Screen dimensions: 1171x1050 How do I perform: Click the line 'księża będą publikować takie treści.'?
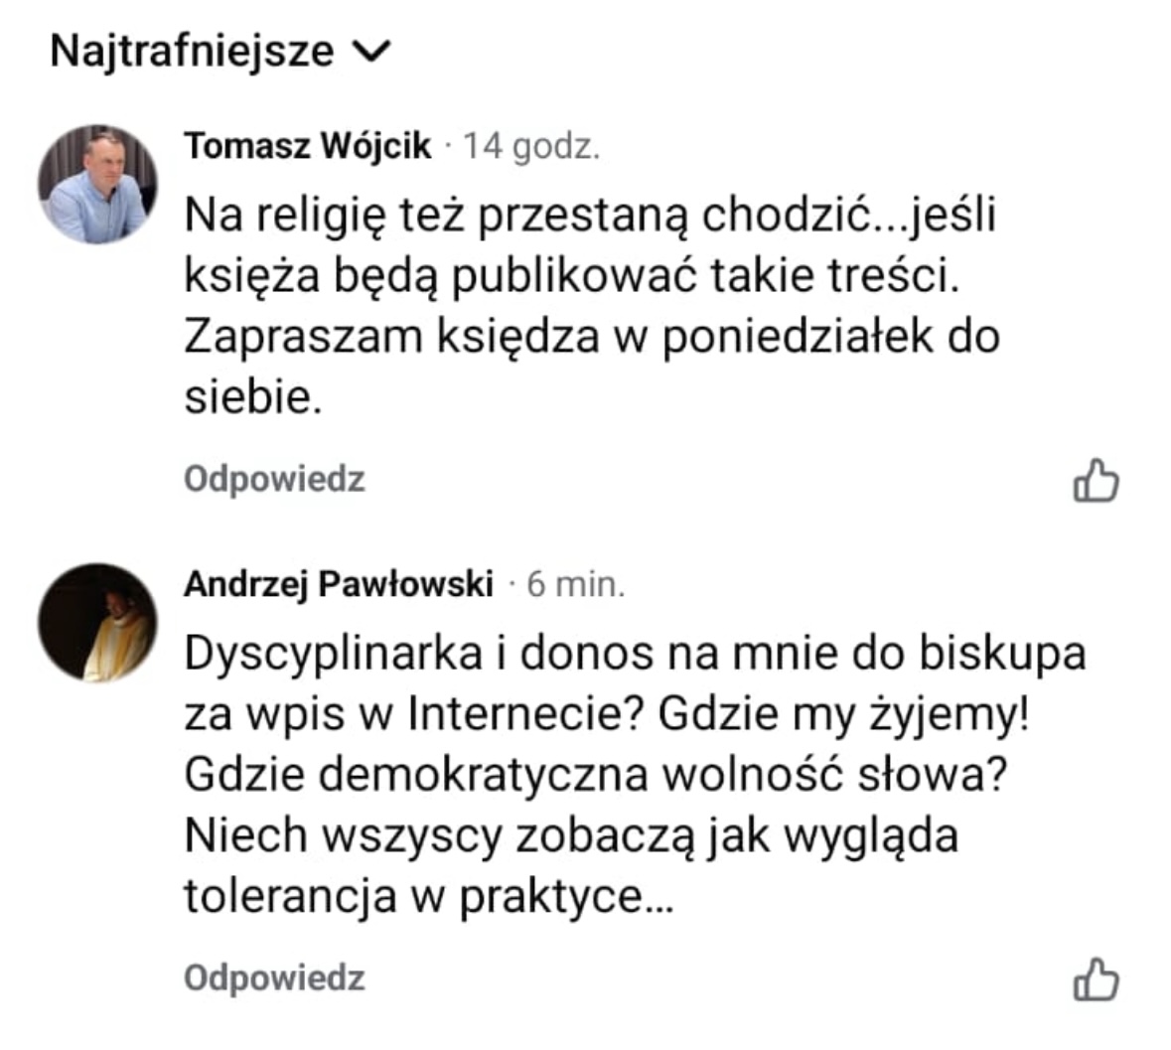(x=573, y=277)
